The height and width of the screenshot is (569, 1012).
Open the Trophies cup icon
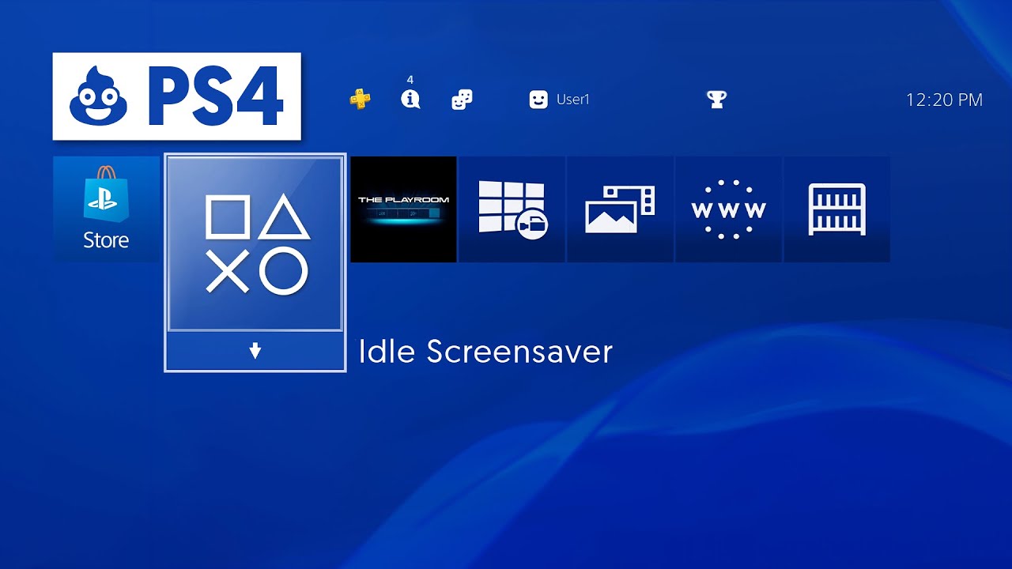pyautogui.click(x=716, y=100)
